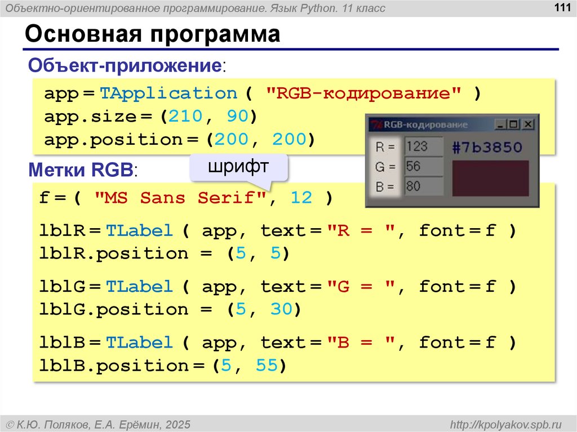Click the slide number 111
The height and width of the screenshot is (432, 577).
pos(563,8)
